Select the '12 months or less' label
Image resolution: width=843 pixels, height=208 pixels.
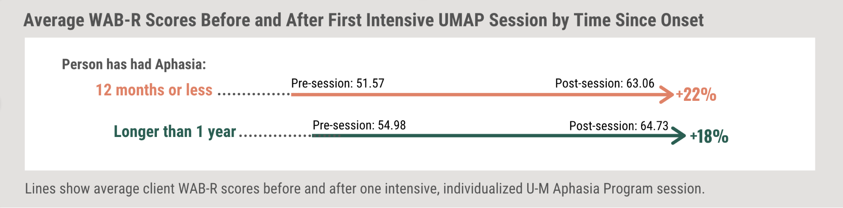(x=154, y=90)
